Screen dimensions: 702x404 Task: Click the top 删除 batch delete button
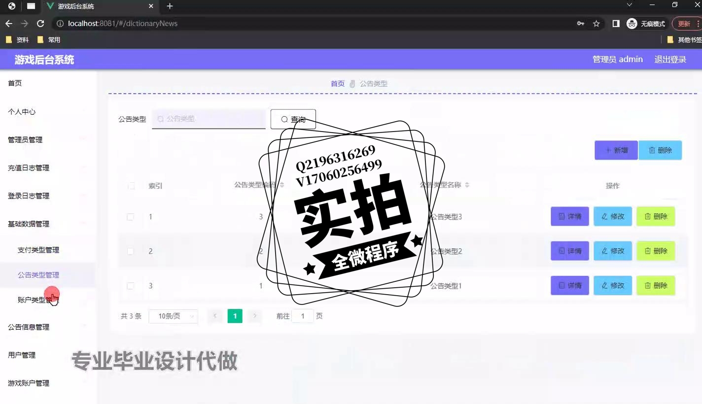click(x=660, y=150)
